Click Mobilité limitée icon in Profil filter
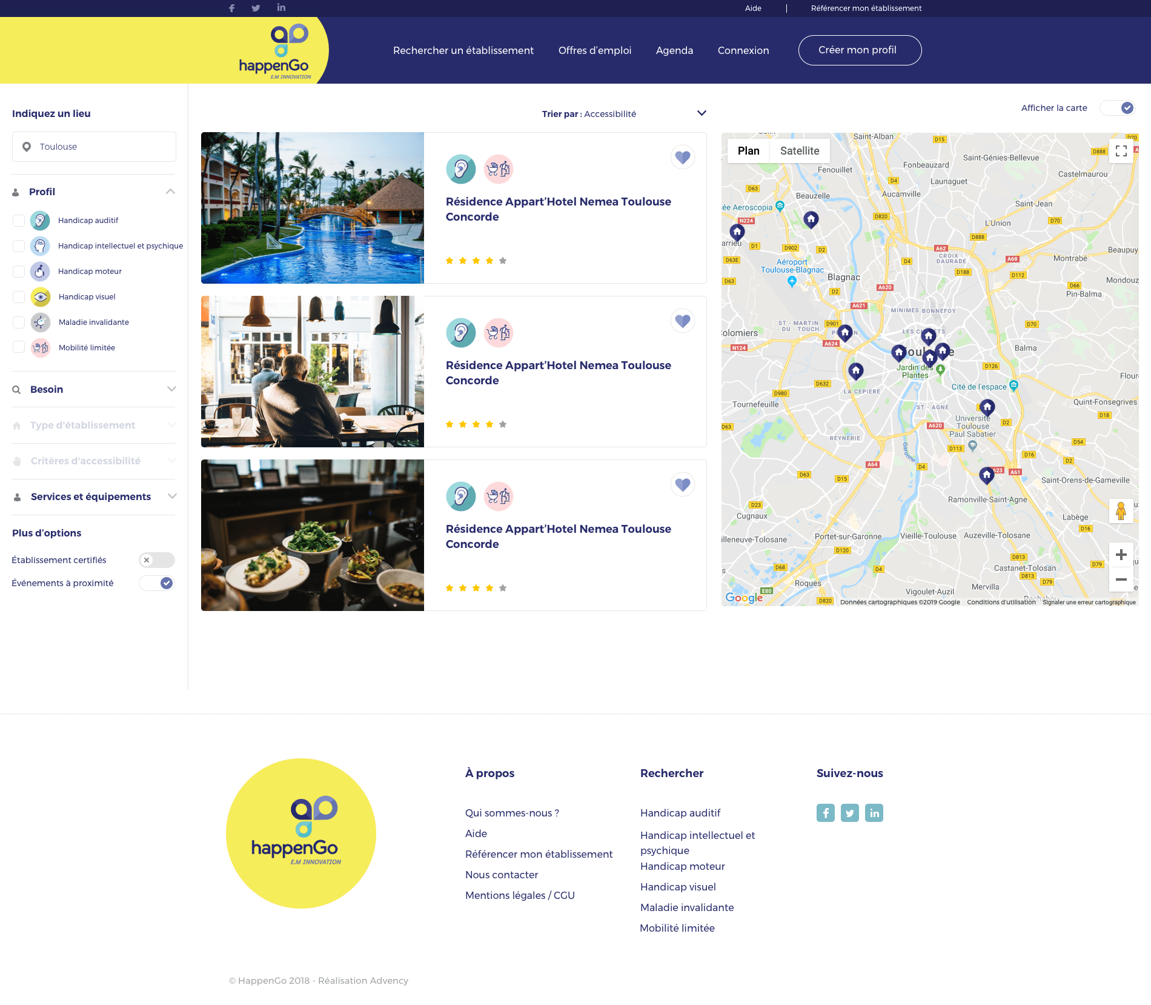 40,348
